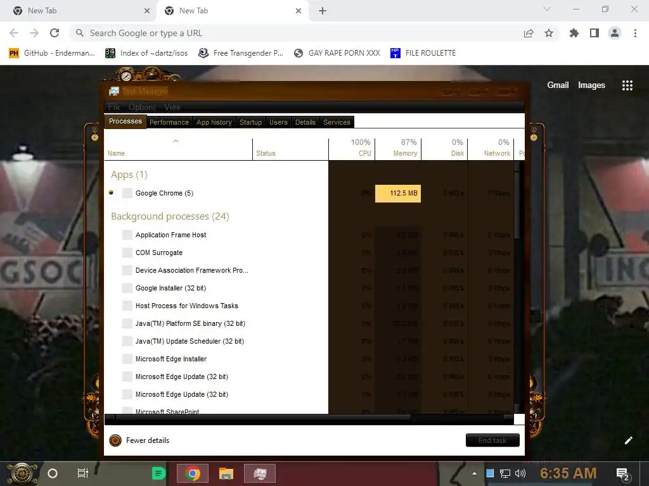Open the Startup tab
This screenshot has width=649, height=486.
[x=250, y=122]
